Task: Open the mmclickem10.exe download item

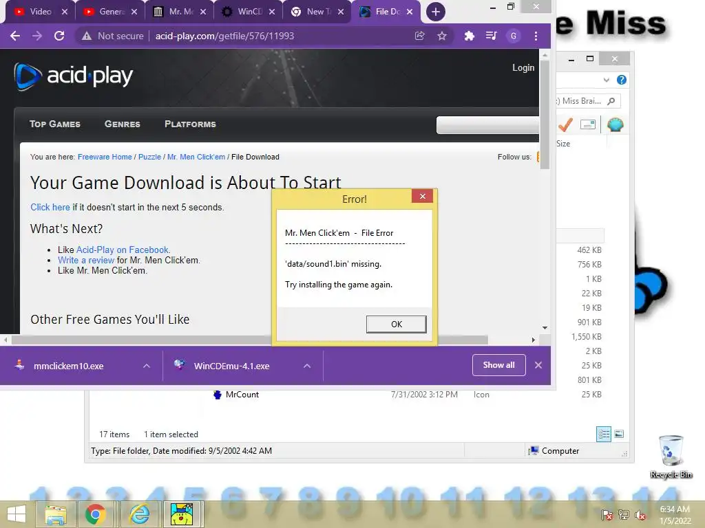Action: tap(68, 366)
